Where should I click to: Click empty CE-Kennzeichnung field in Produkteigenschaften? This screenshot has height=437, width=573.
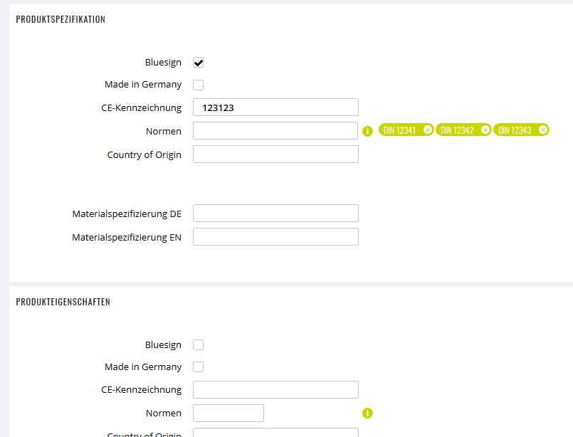click(x=275, y=389)
